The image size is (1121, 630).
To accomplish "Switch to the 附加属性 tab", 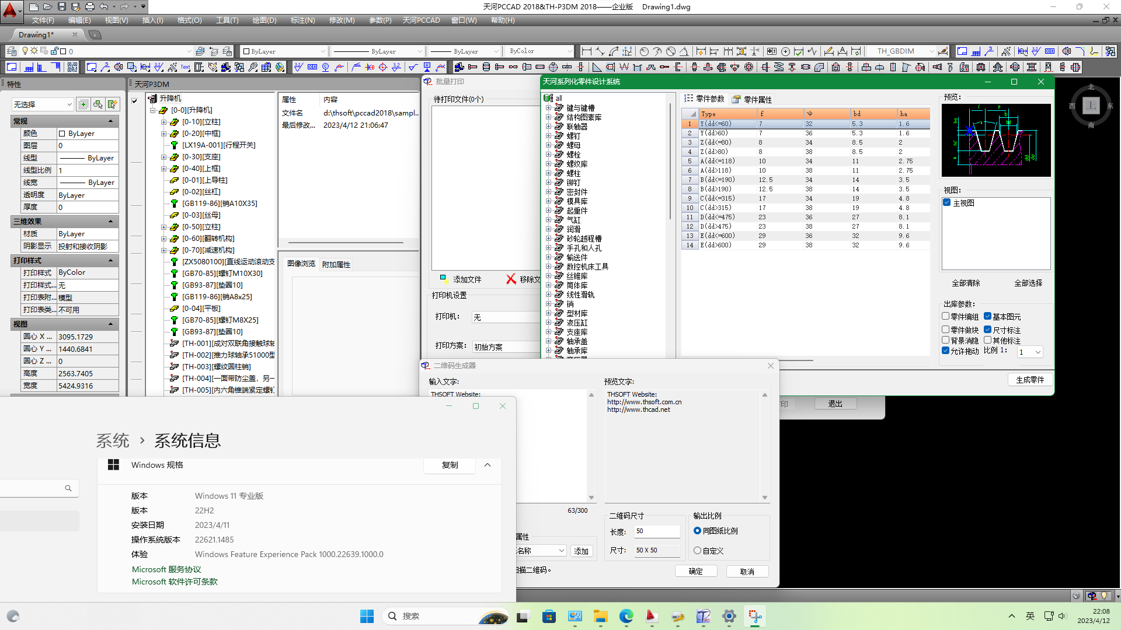I will [x=336, y=264].
